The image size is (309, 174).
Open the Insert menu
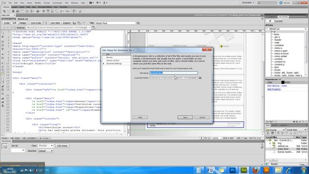tap(29, 3)
